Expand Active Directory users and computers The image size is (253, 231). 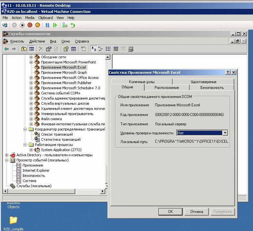[6, 155]
